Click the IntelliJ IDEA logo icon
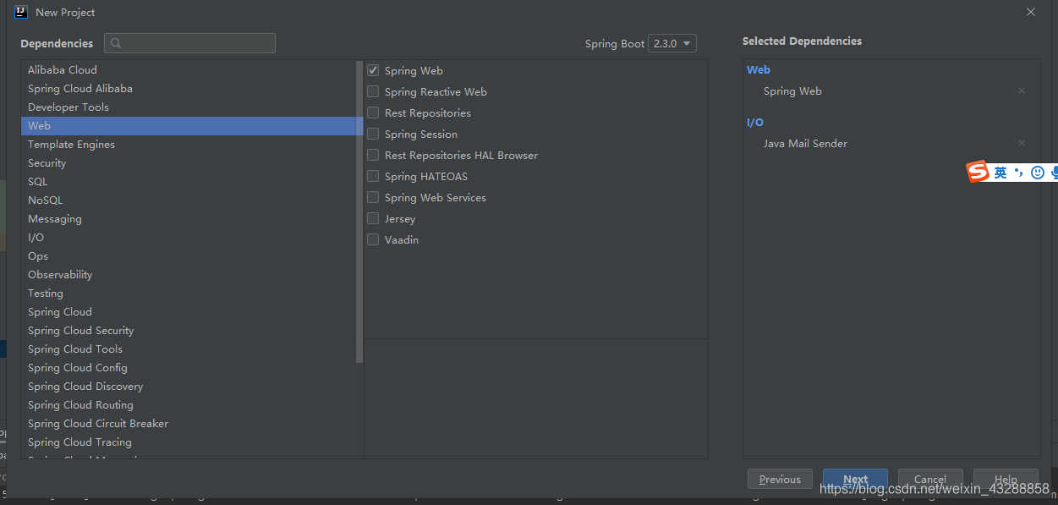 point(21,12)
